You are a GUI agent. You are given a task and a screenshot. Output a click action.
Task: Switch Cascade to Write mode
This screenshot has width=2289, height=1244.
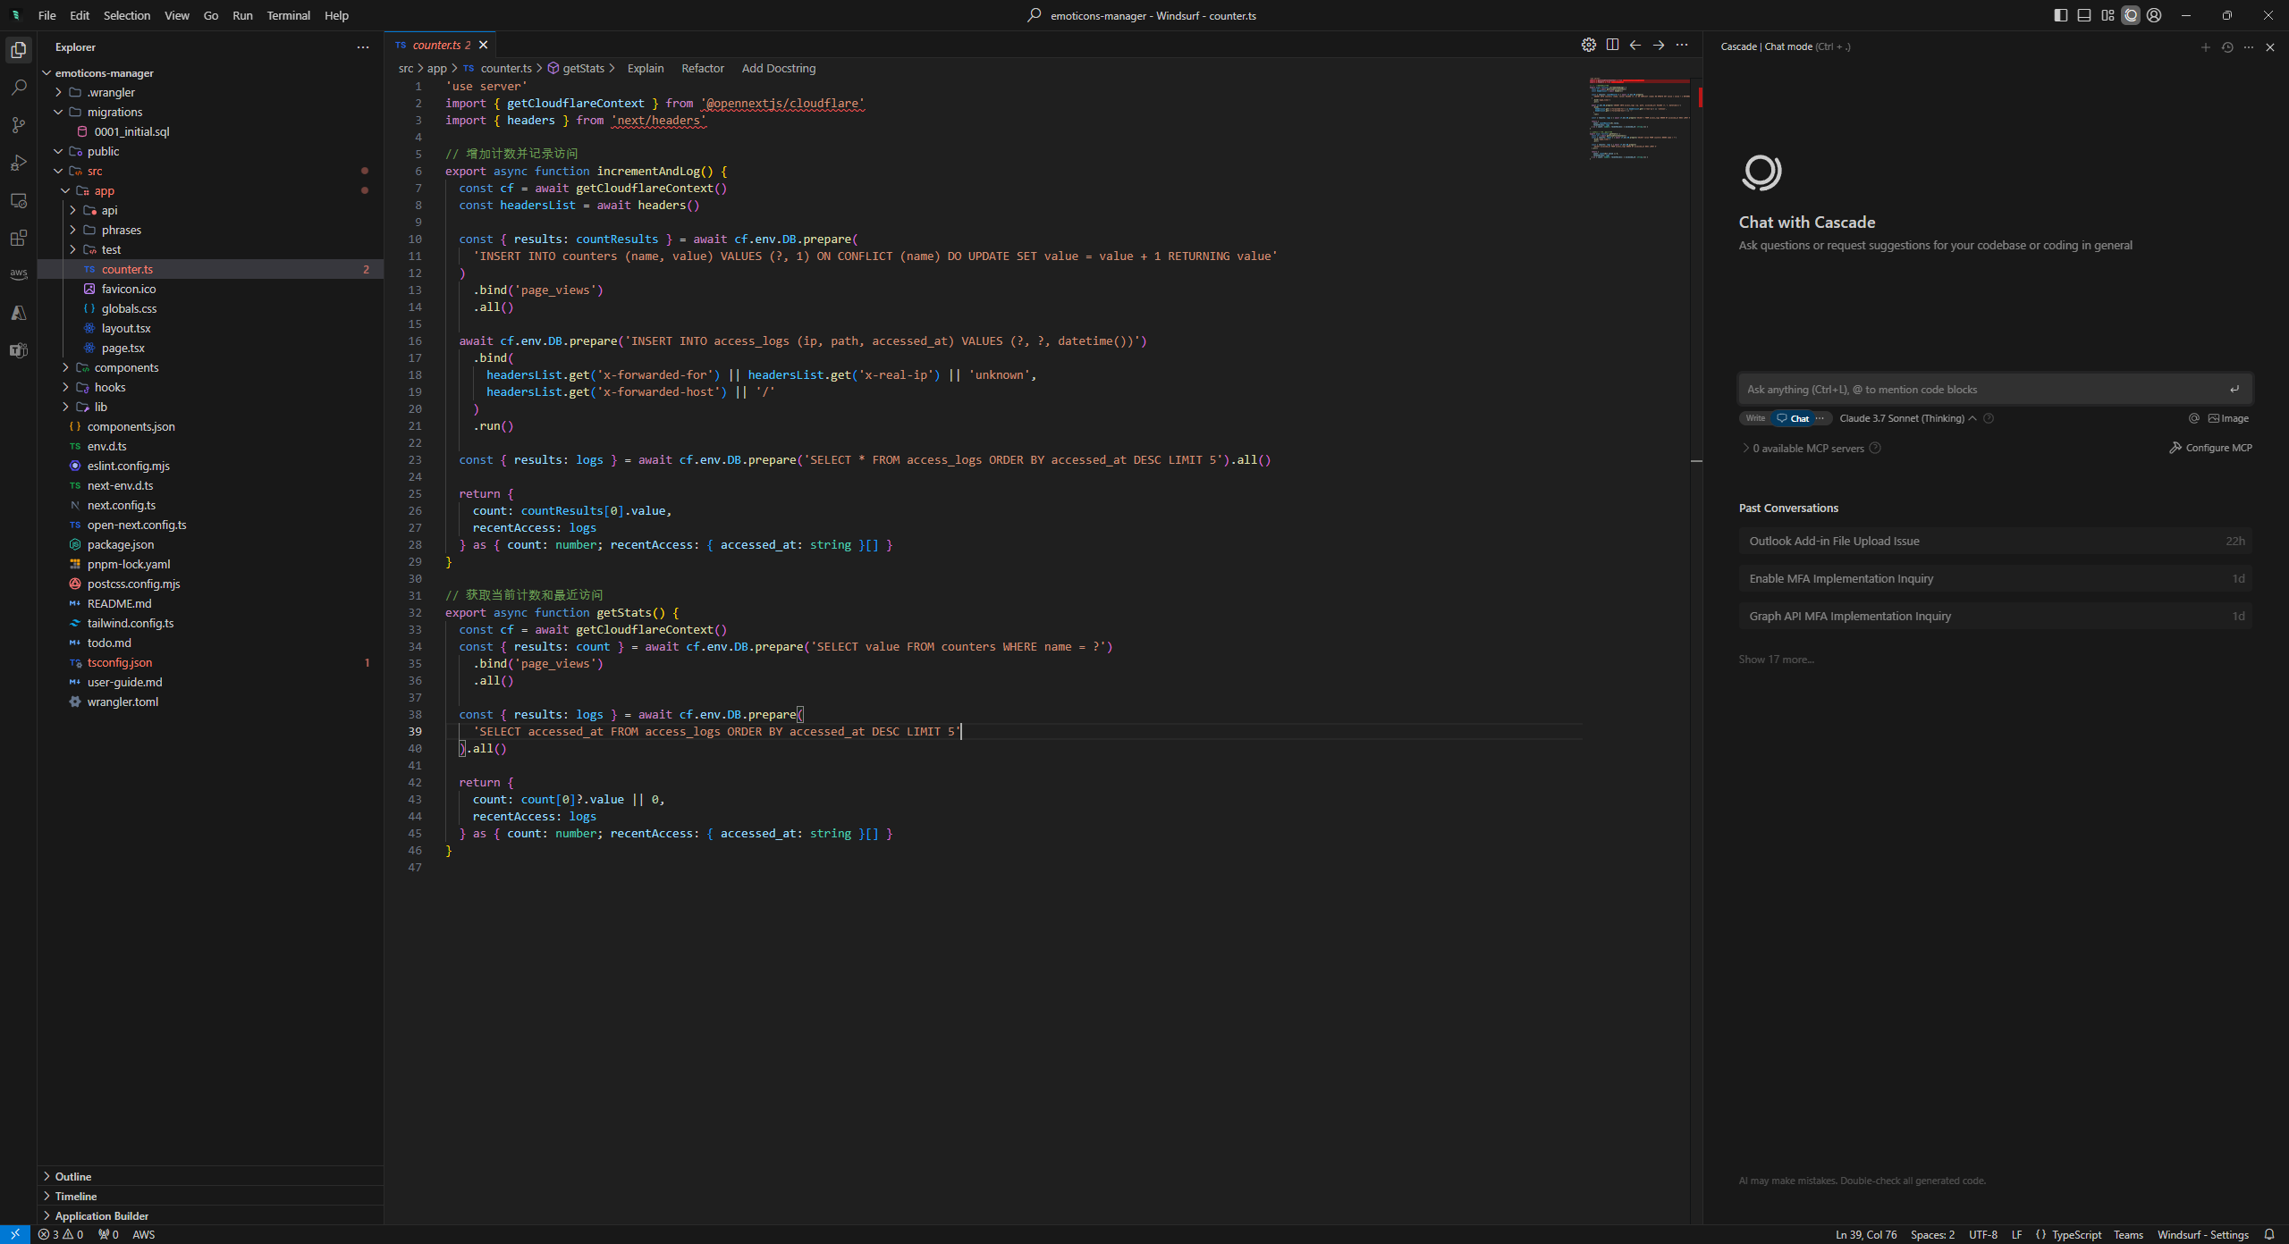[1755, 418]
